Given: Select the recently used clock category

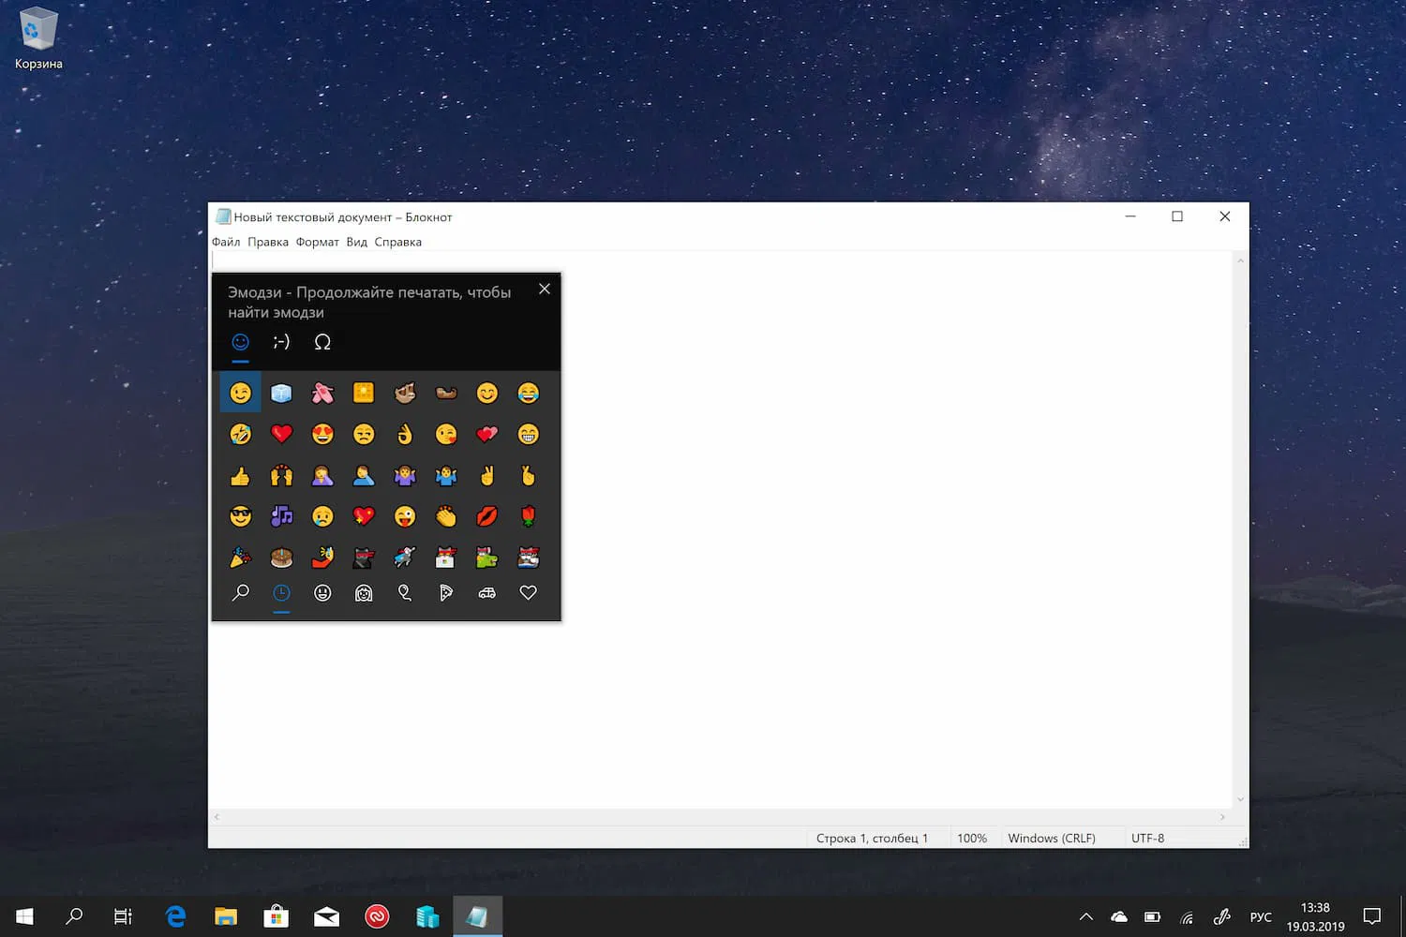Looking at the screenshot, I should tap(281, 592).
